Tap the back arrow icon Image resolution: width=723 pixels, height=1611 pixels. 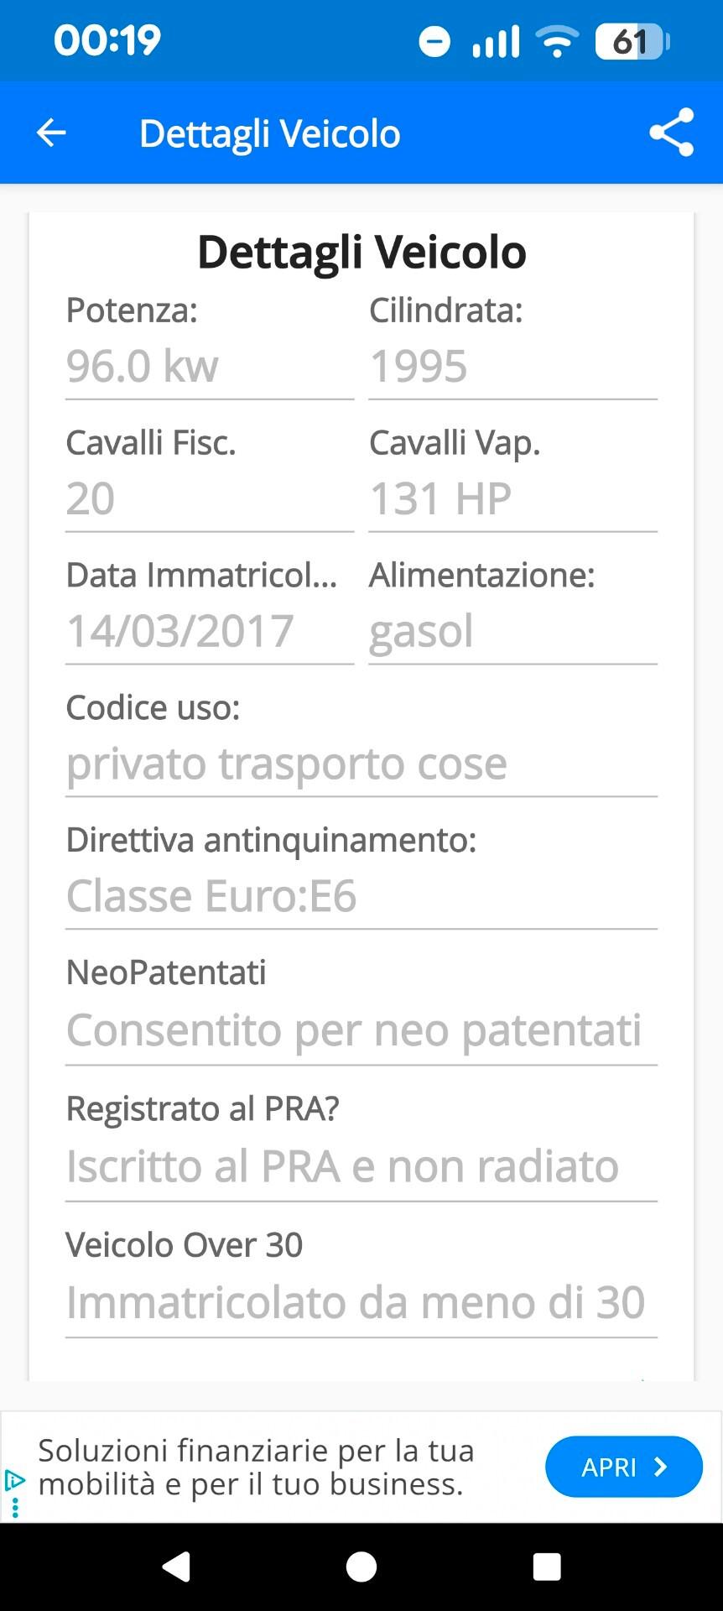(x=51, y=133)
